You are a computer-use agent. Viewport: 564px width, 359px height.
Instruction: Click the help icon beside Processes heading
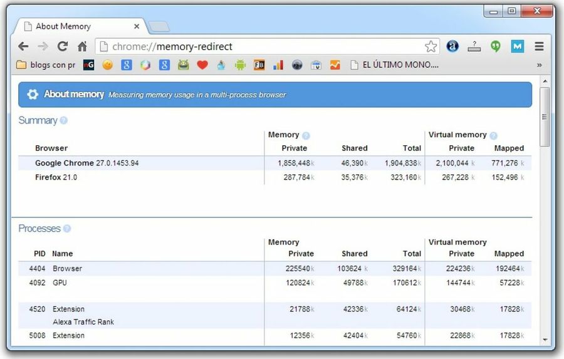pyautogui.click(x=67, y=229)
